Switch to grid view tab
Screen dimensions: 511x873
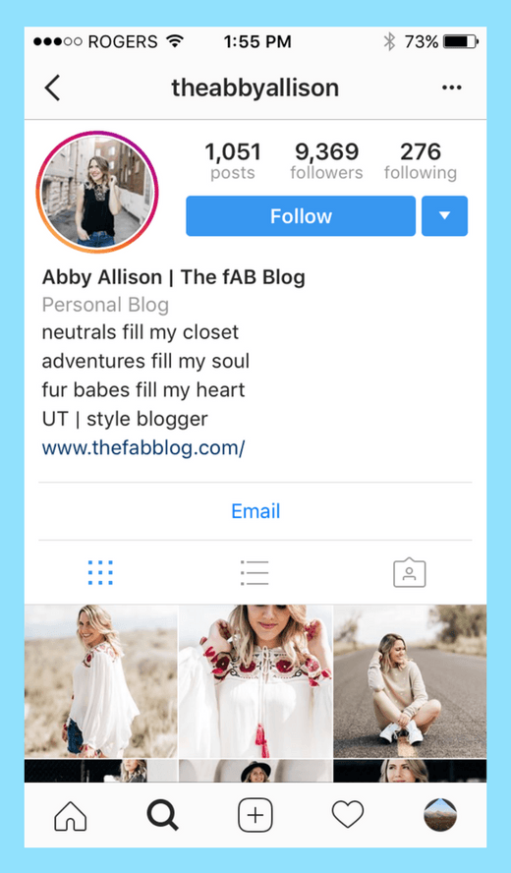click(x=100, y=573)
